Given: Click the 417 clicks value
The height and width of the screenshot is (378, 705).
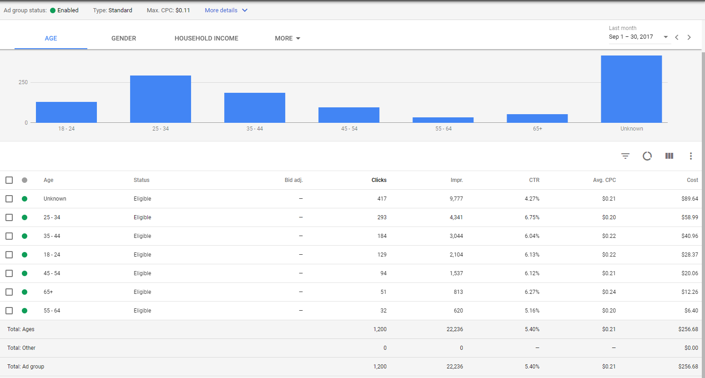Looking at the screenshot, I should click(382, 199).
